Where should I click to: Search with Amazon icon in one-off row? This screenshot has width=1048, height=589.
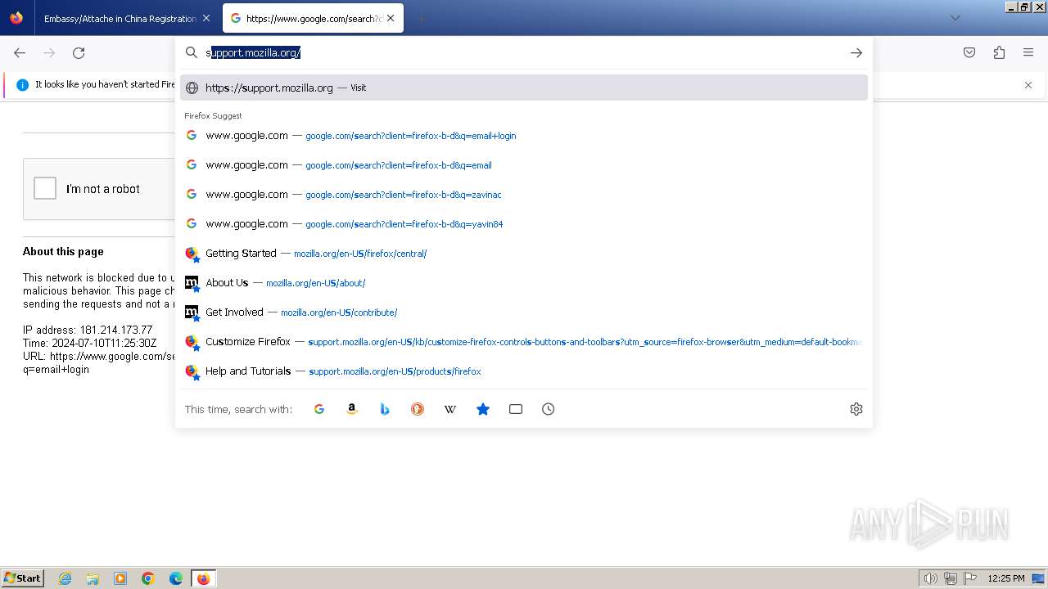[x=352, y=409]
